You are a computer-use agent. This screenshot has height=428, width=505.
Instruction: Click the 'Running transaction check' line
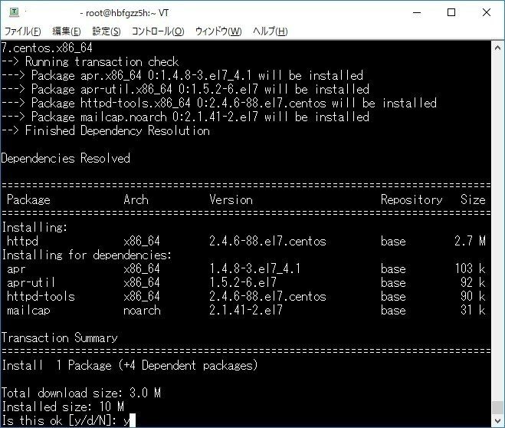(x=90, y=61)
